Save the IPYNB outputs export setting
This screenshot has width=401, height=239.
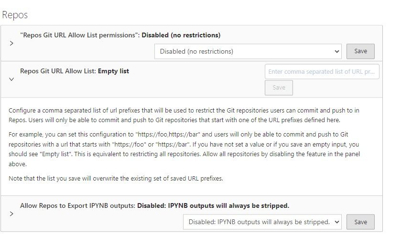360,222
